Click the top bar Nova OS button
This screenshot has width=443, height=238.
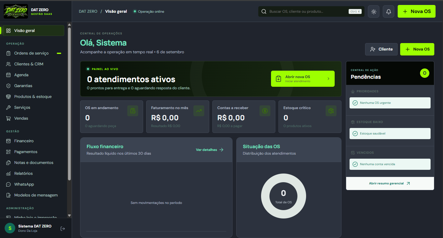coord(416,11)
